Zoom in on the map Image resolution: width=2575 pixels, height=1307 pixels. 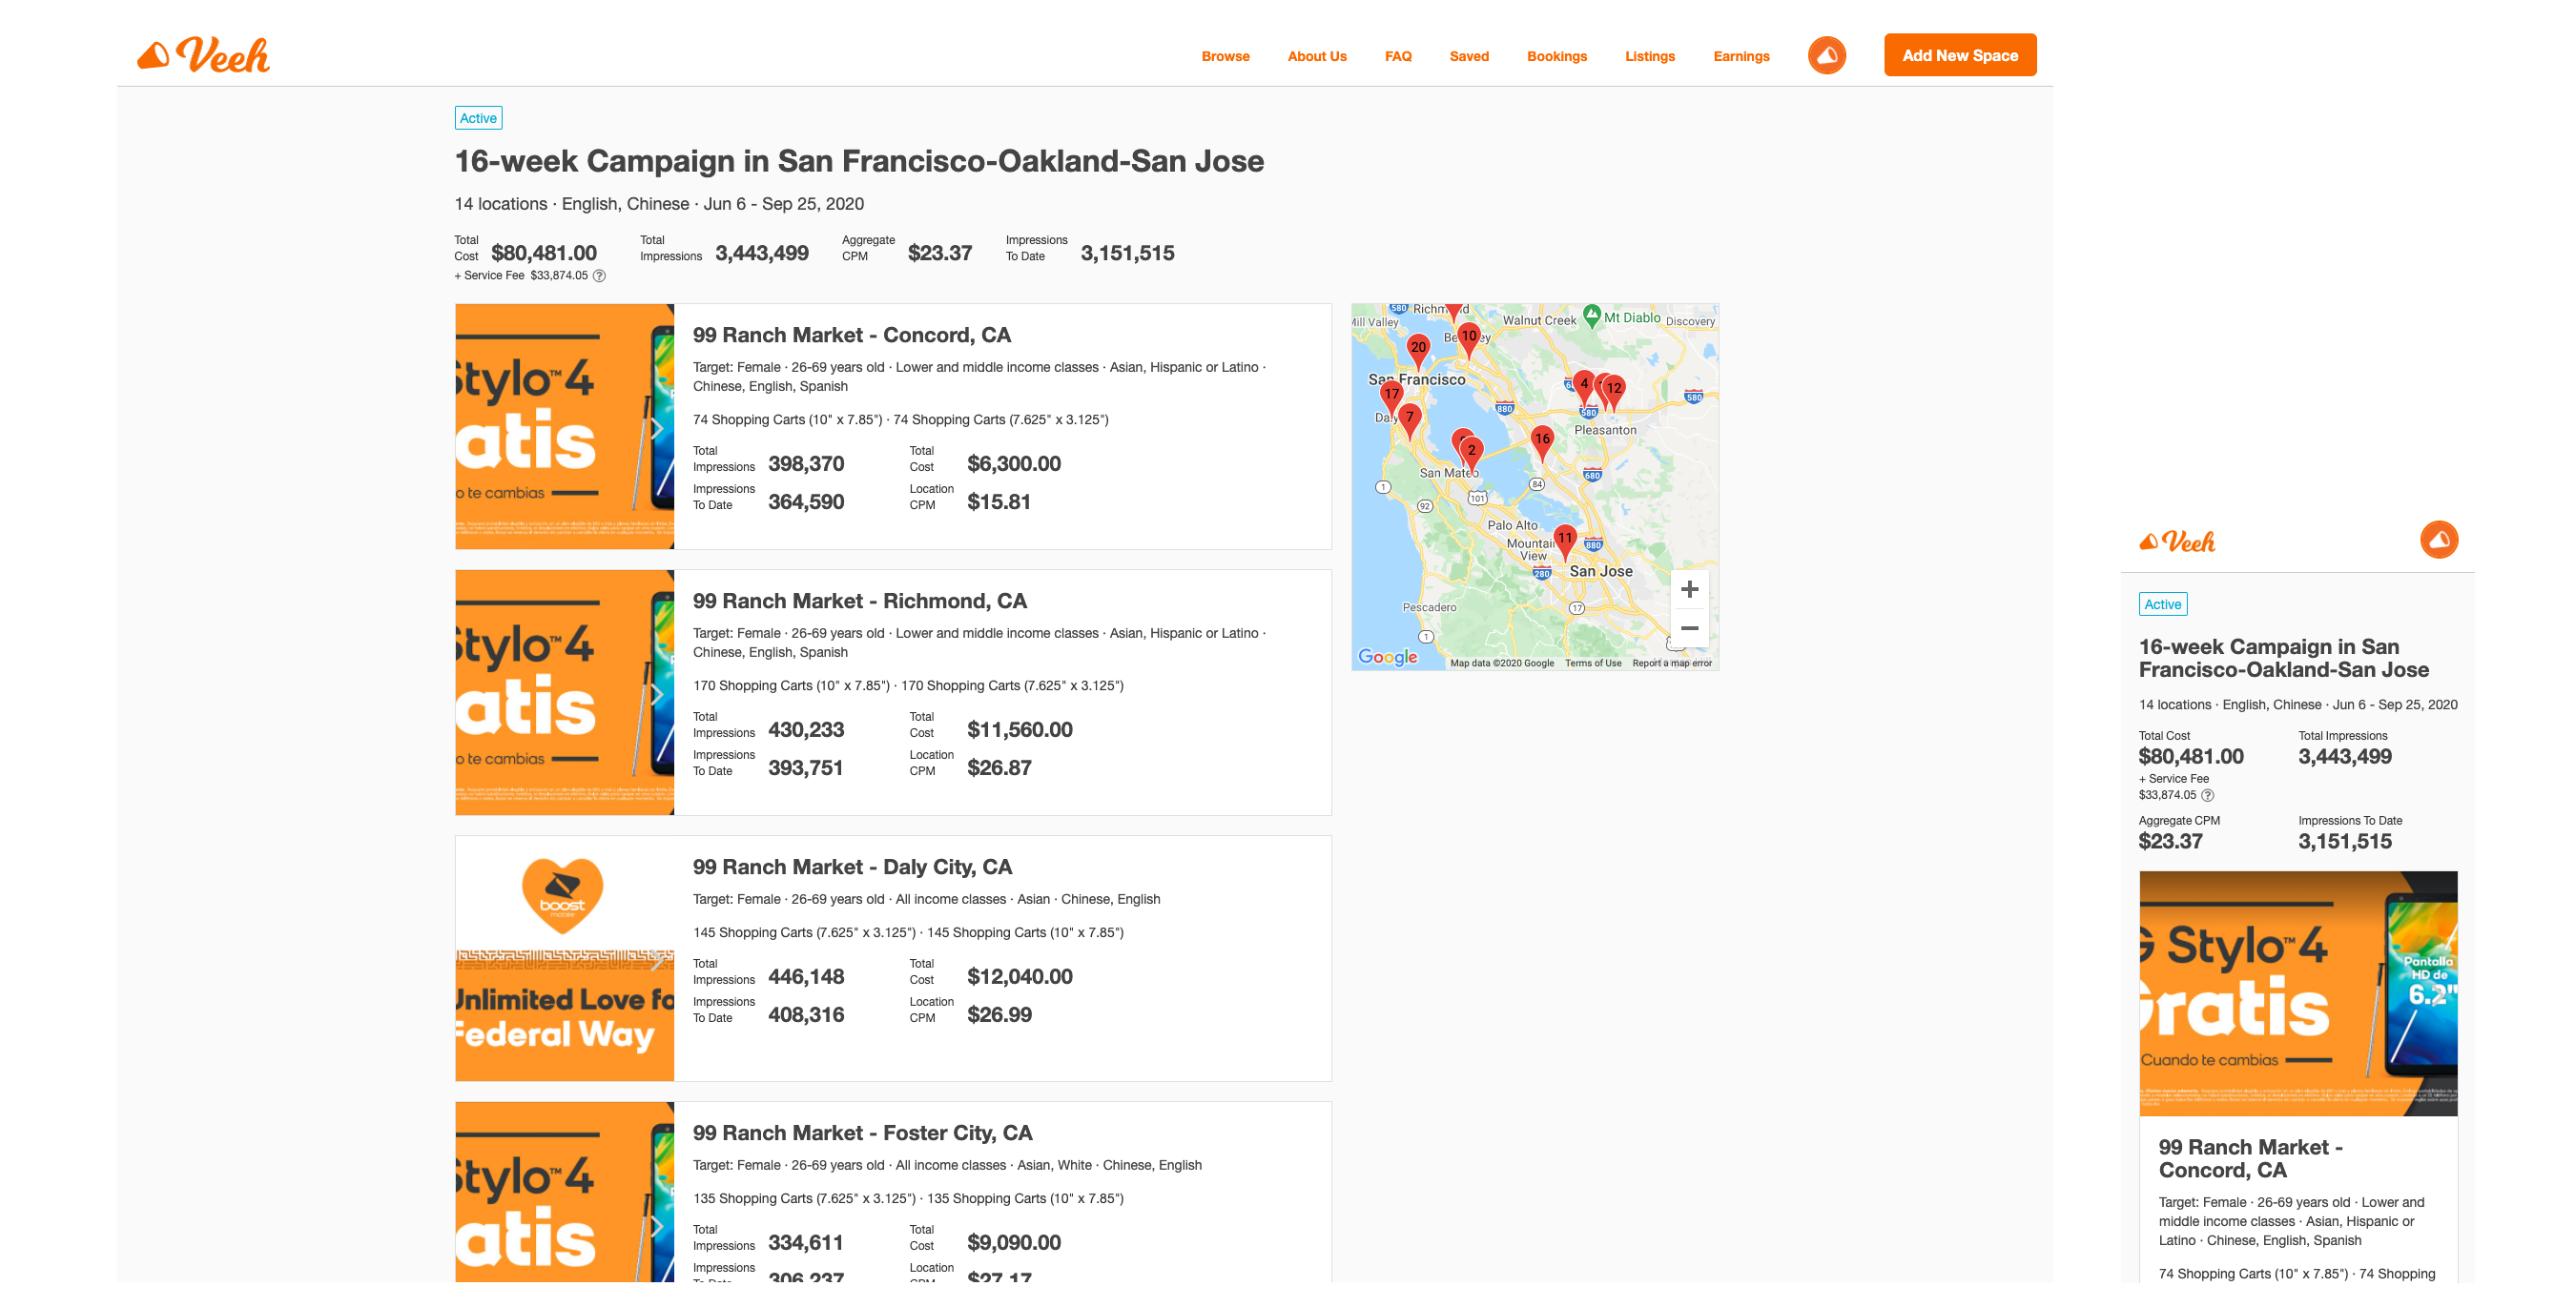pyautogui.click(x=1689, y=589)
